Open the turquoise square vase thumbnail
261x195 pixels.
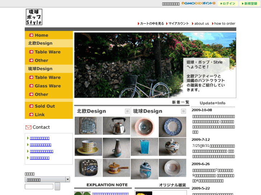[144, 147]
